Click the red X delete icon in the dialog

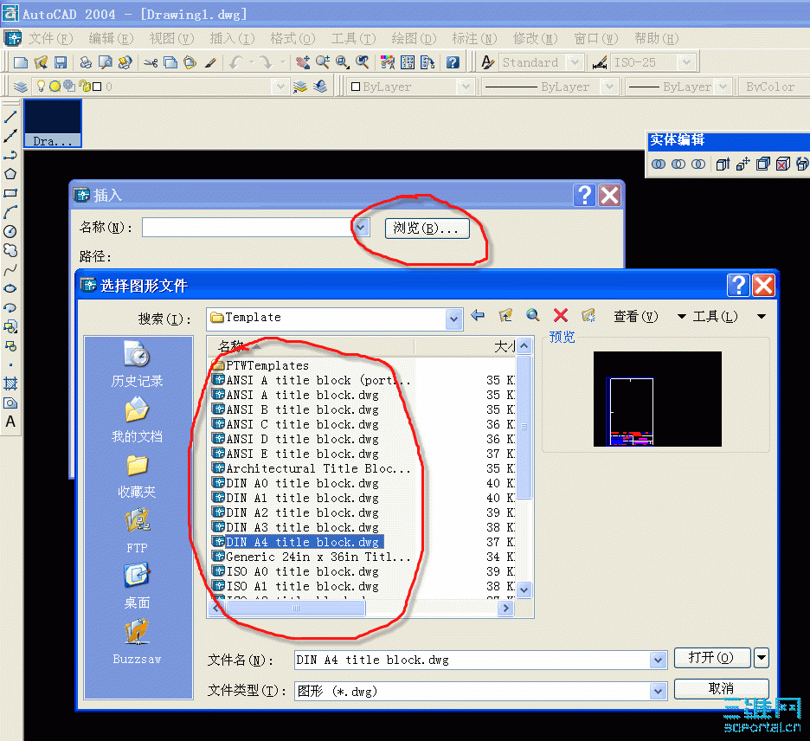tap(560, 315)
